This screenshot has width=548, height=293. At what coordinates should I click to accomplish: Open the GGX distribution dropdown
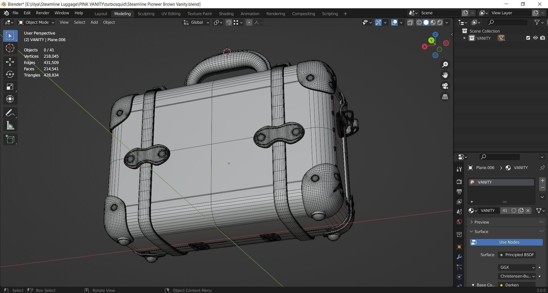(x=517, y=267)
